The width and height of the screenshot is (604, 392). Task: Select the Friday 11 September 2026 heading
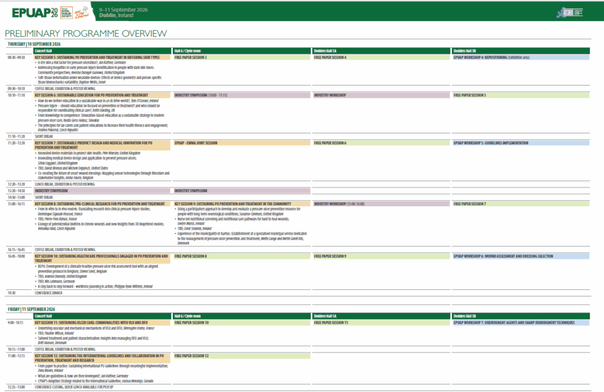(x=34, y=309)
